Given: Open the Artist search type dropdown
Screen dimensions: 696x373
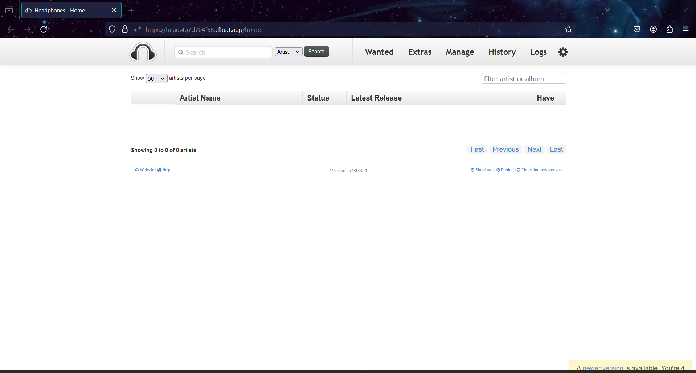Looking at the screenshot, I should (x=288, y=52).
